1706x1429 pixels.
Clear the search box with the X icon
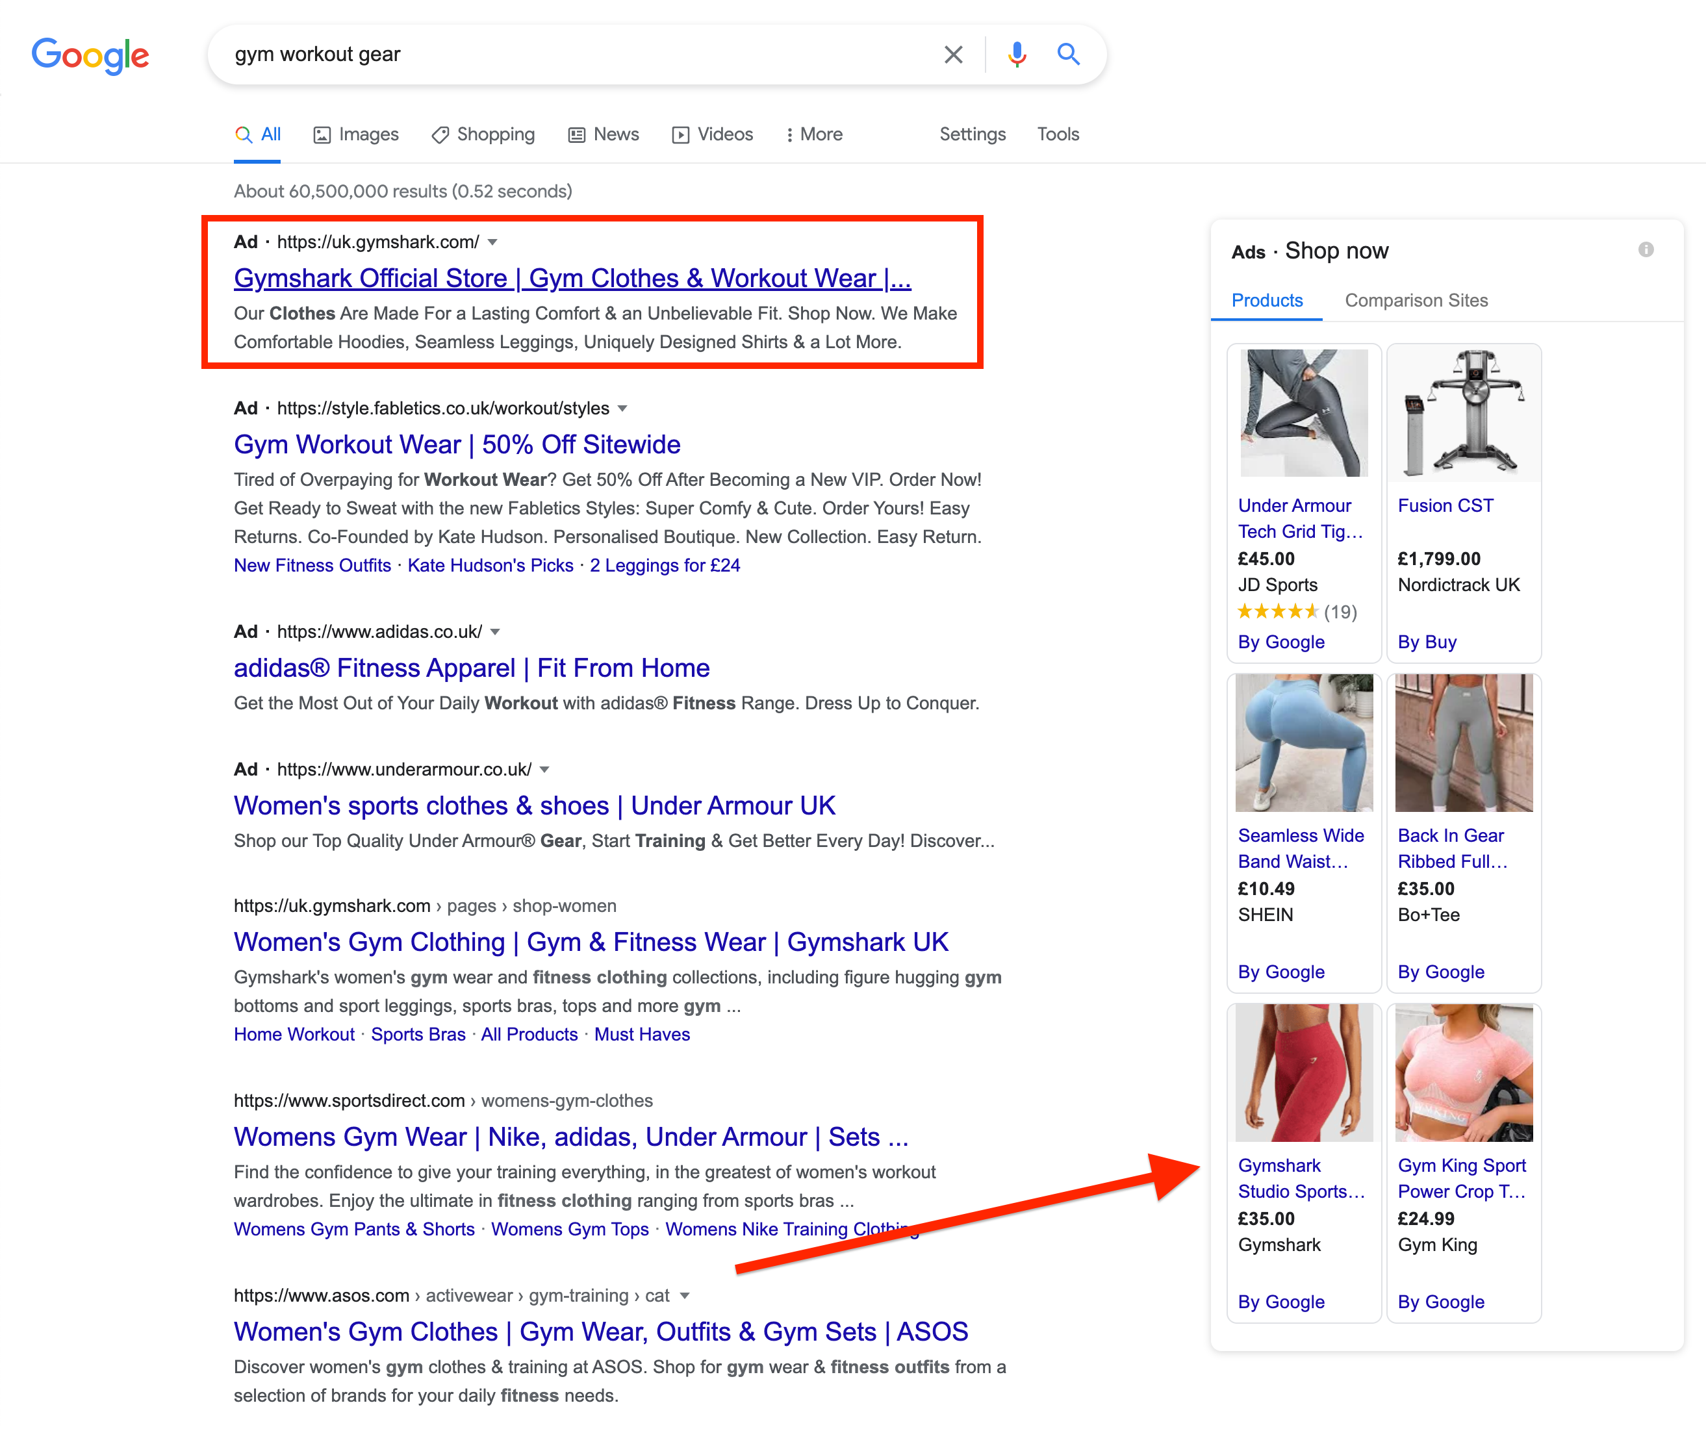pos(953,55)
